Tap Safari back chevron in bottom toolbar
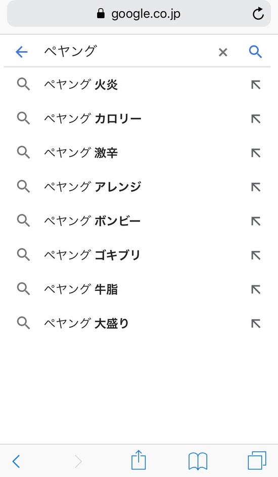The width and height of the screenshot is (278, 477). [16, 461]
